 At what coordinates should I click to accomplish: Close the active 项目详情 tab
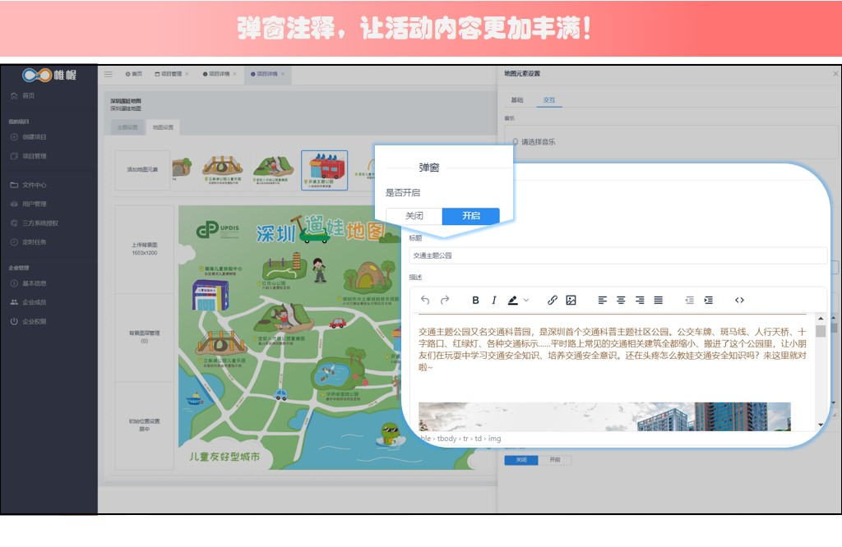283,74
